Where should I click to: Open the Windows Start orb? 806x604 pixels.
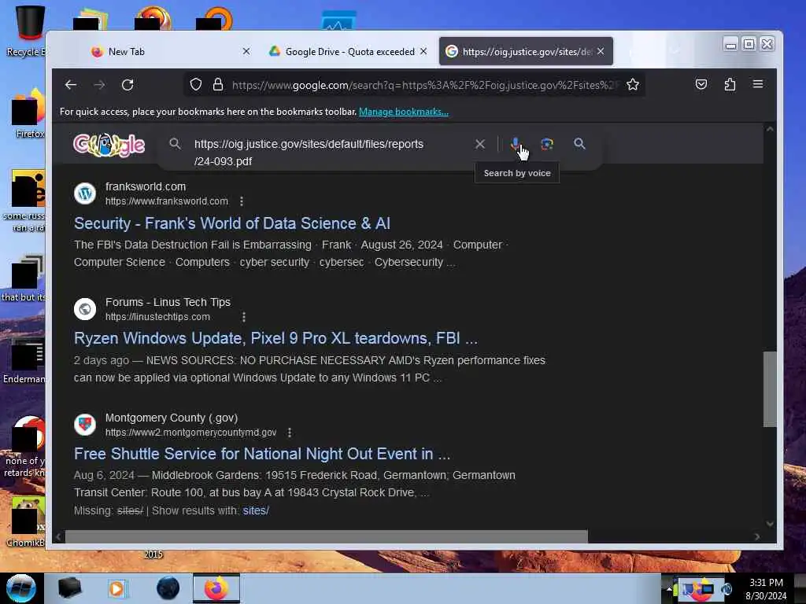click(20, 588)
